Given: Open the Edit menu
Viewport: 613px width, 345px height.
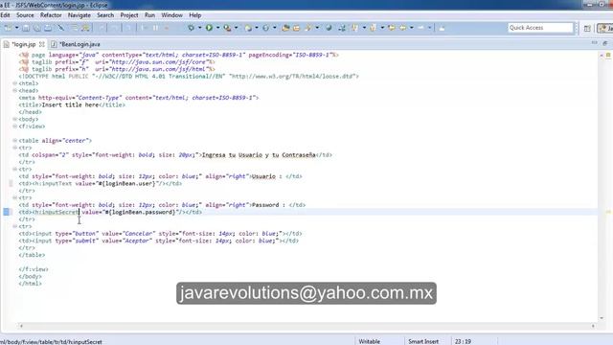Looking at the screenshot, I should (5, 15).
